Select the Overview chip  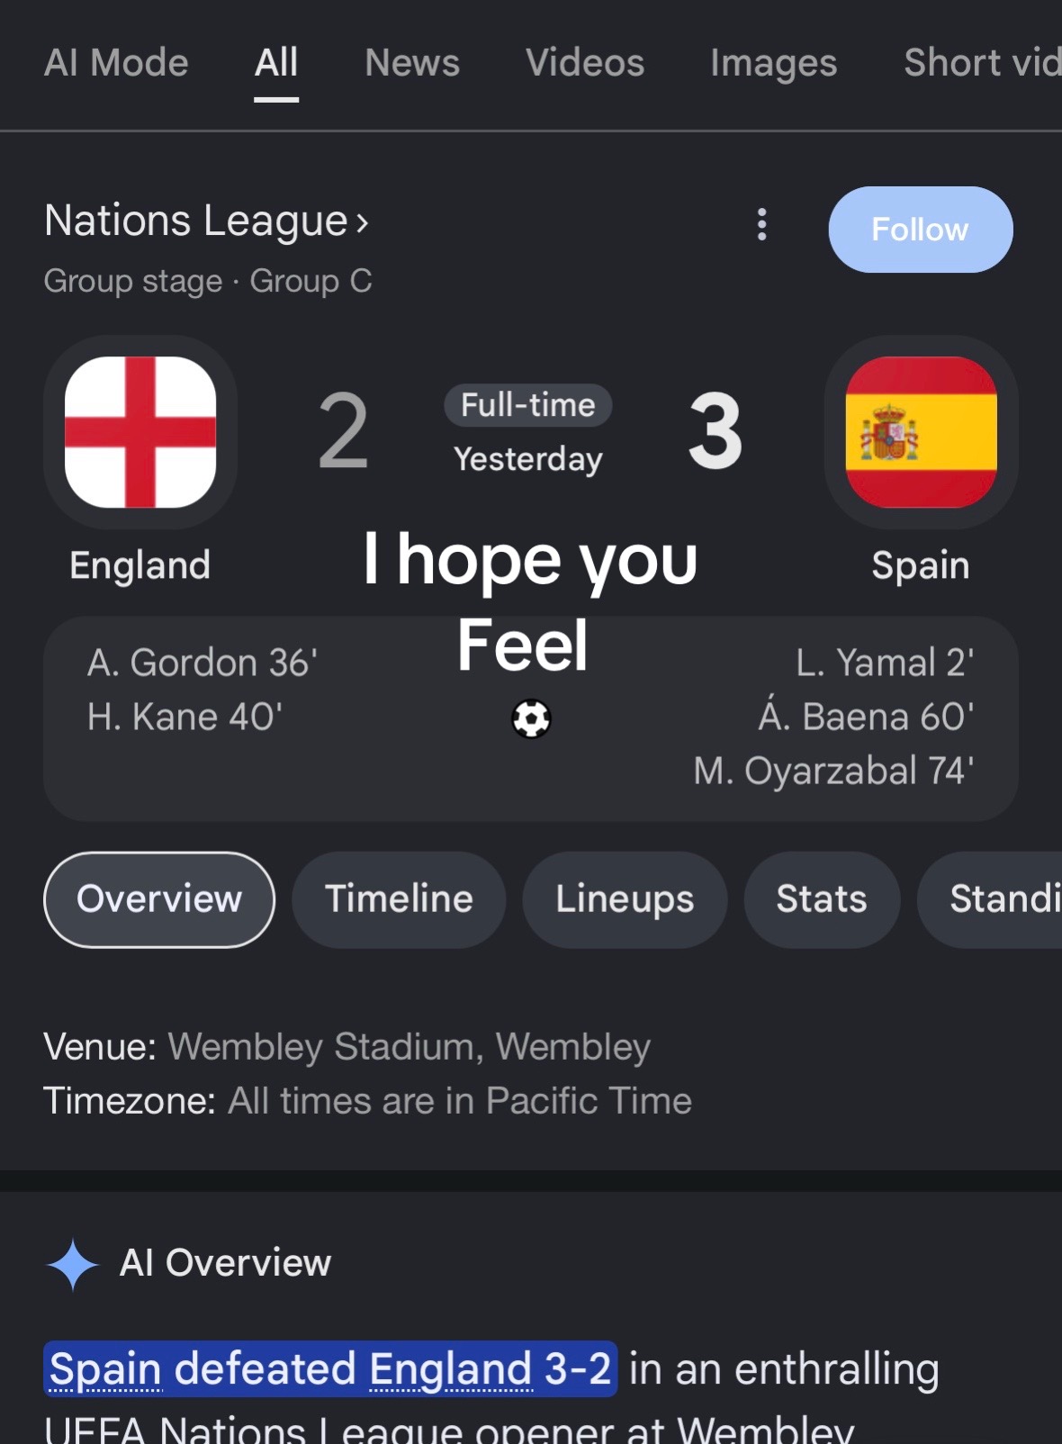pos(159,899)
